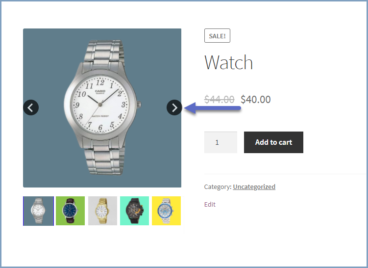This screenshot has height=268, width=368.
Task: Select the blue-dial watch on green thumbnail
Action: point(71,211)
